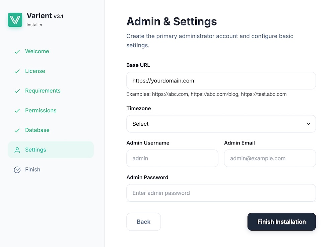Click the Admin & Settings heading
The height and width of the screenshot is (247, 335).
pos(172,21)
